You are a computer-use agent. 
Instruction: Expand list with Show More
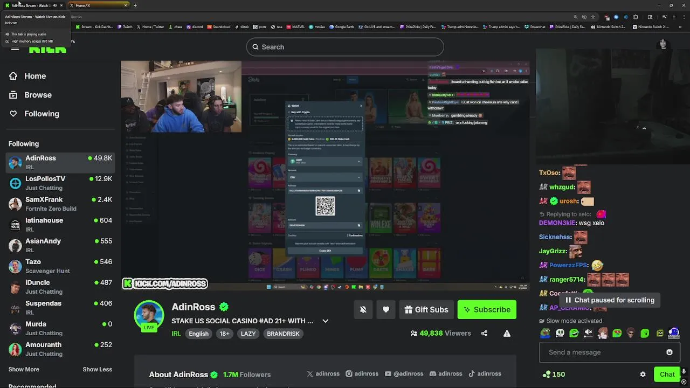(x=24, y=369)
